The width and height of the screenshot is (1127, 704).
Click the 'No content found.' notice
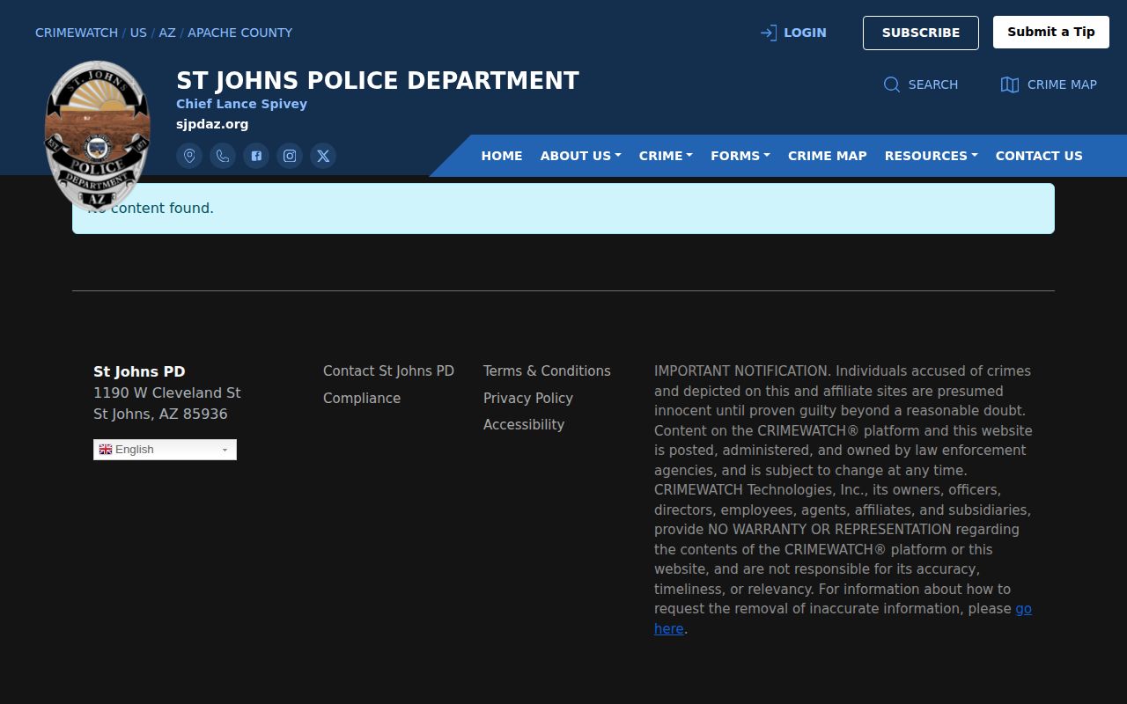(x=563, y=209)
